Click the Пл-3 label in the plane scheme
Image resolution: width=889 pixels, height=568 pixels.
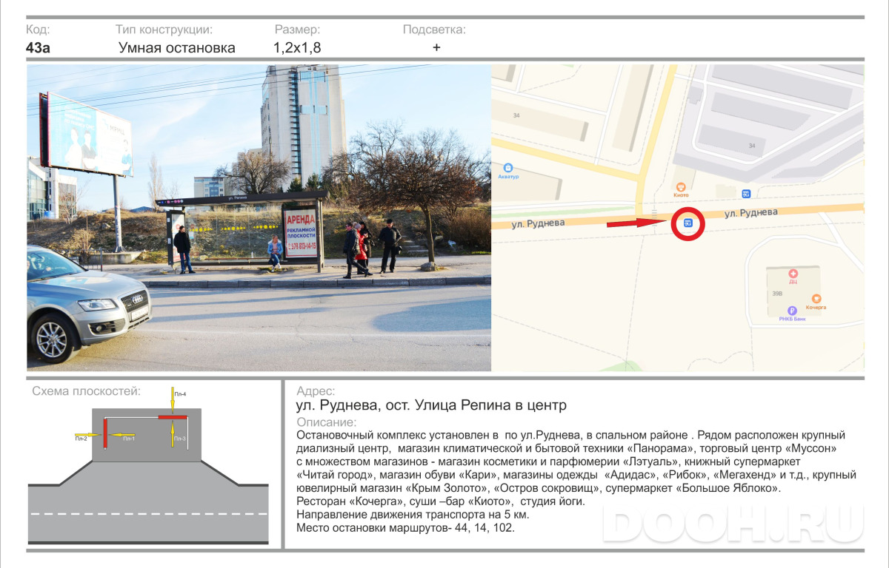[180, 439]
